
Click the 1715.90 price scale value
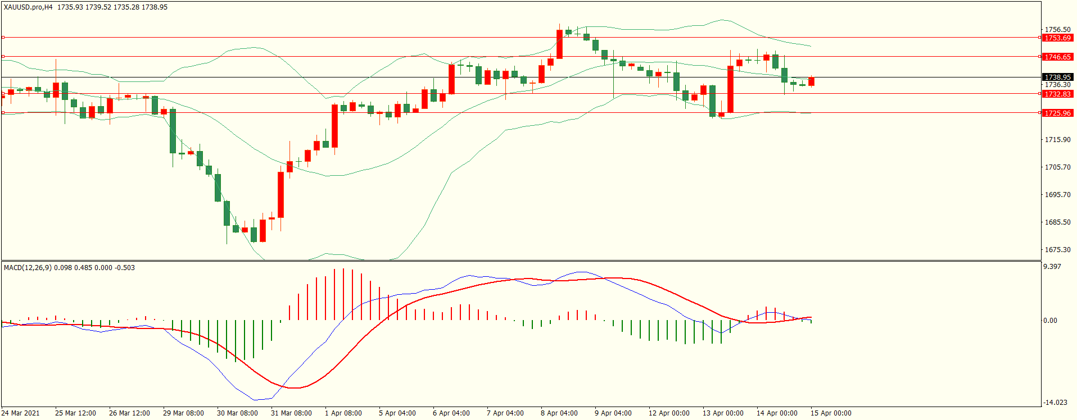[x=1057, y=140]
